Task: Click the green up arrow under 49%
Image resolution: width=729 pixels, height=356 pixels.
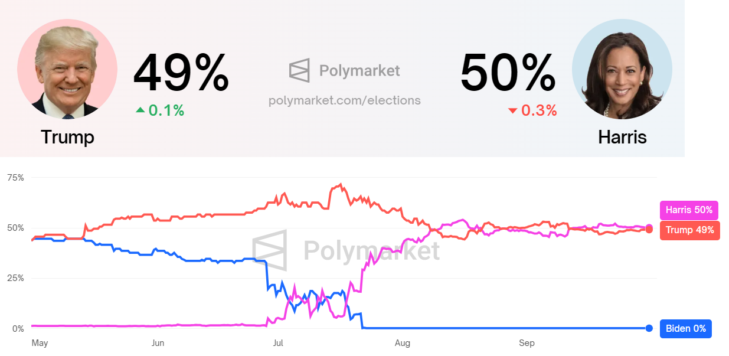Action: pyautogui.click(x=140, y=110)
